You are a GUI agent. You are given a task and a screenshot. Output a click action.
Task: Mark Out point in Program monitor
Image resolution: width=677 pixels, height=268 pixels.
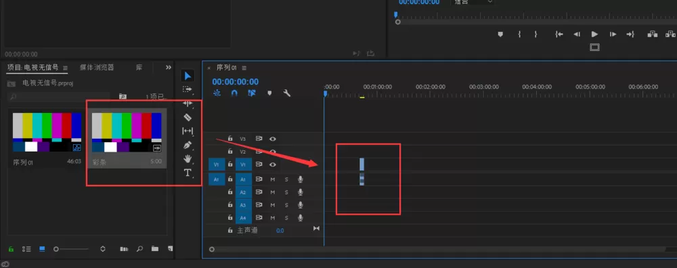click(536, 34)
